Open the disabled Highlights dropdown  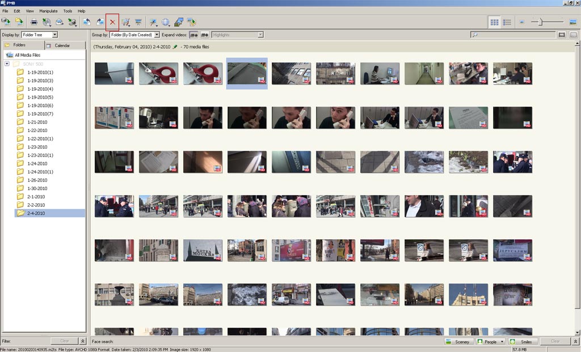click(237, 35)
